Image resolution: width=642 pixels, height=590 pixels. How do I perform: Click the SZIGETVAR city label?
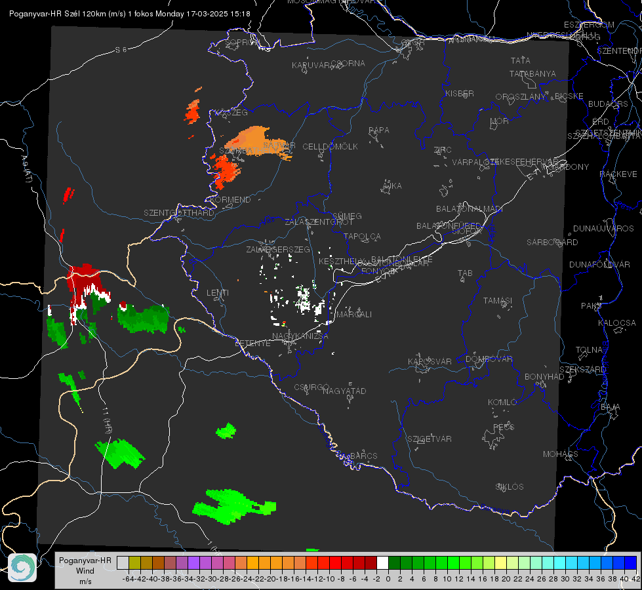click(430, 439)
